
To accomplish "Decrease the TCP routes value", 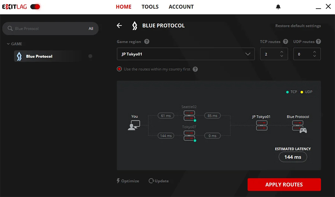I will (x=282, y=56).
